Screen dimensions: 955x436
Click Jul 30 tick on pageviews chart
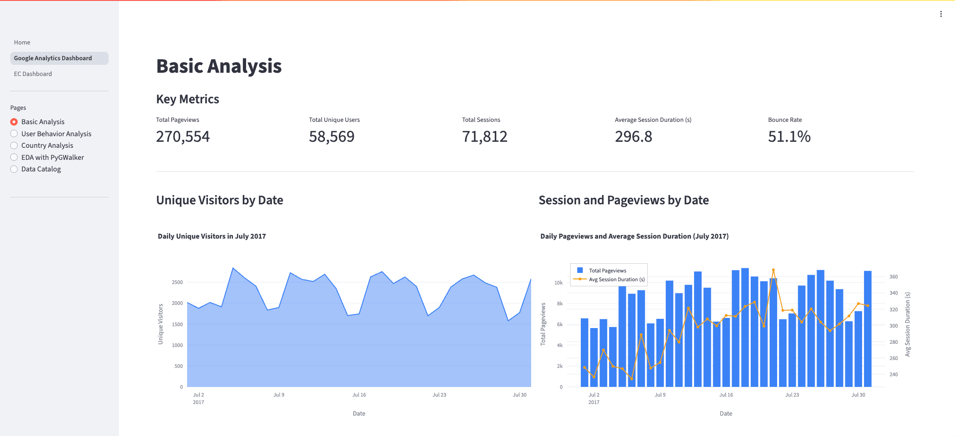pos(858,395)
